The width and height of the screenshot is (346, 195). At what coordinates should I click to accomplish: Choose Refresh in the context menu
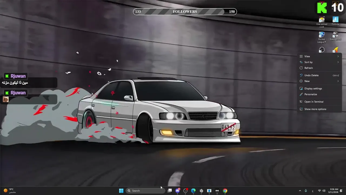319,68
